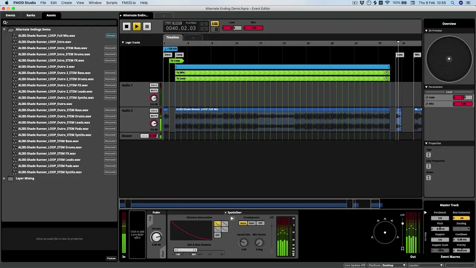Stop playback with the stop button
Image resolution: width=476 pixels, height=268 pixels.
coord(126,26)
